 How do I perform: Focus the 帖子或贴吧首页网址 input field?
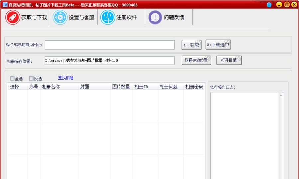click(110, 45)
